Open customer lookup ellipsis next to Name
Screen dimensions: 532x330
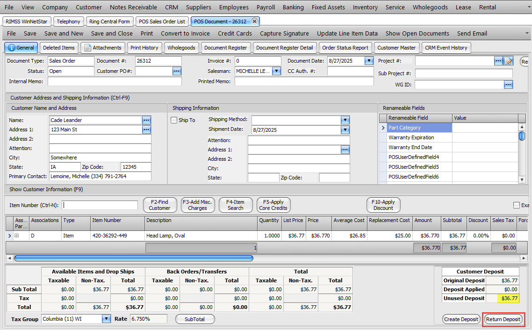point(146,120)
